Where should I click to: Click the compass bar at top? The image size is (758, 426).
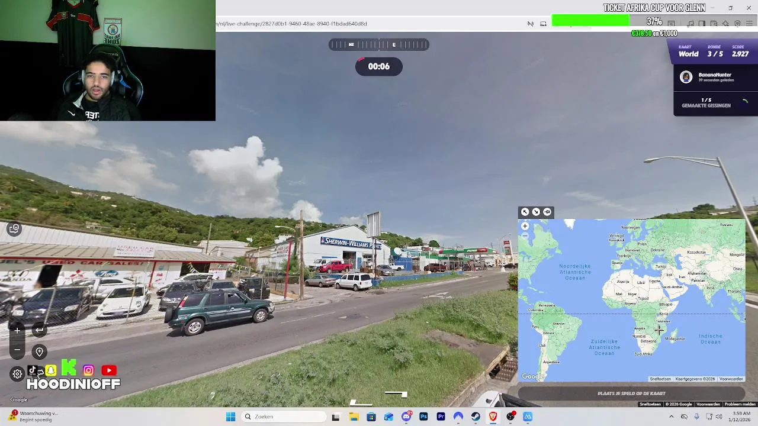379,44
